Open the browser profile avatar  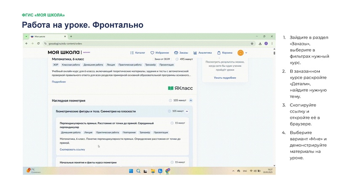266,44
